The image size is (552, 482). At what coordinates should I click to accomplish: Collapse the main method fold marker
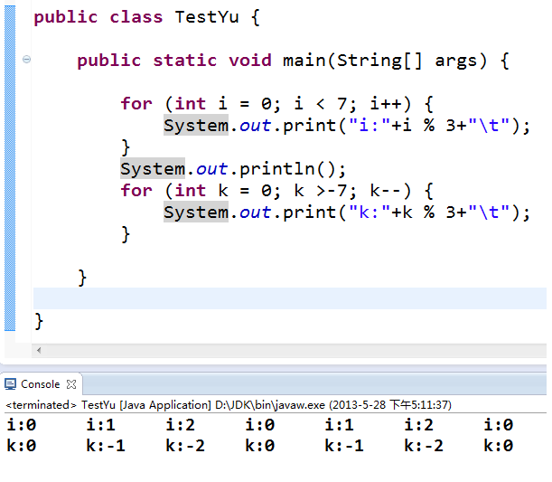pyautogui.click(x=26, y=59)
